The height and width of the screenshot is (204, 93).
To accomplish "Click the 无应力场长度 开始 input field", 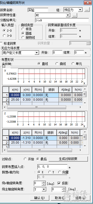I will (57, 53).
